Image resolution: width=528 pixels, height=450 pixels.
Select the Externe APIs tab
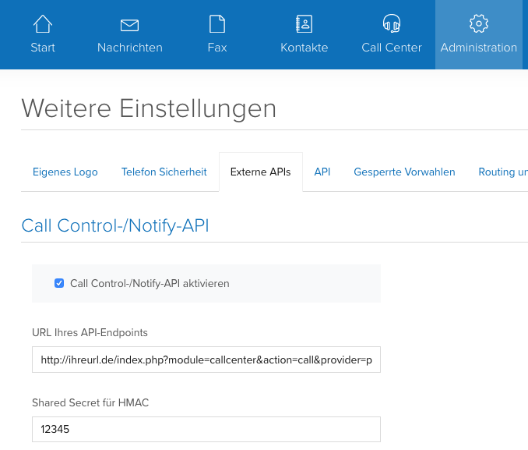click(261, 172)
